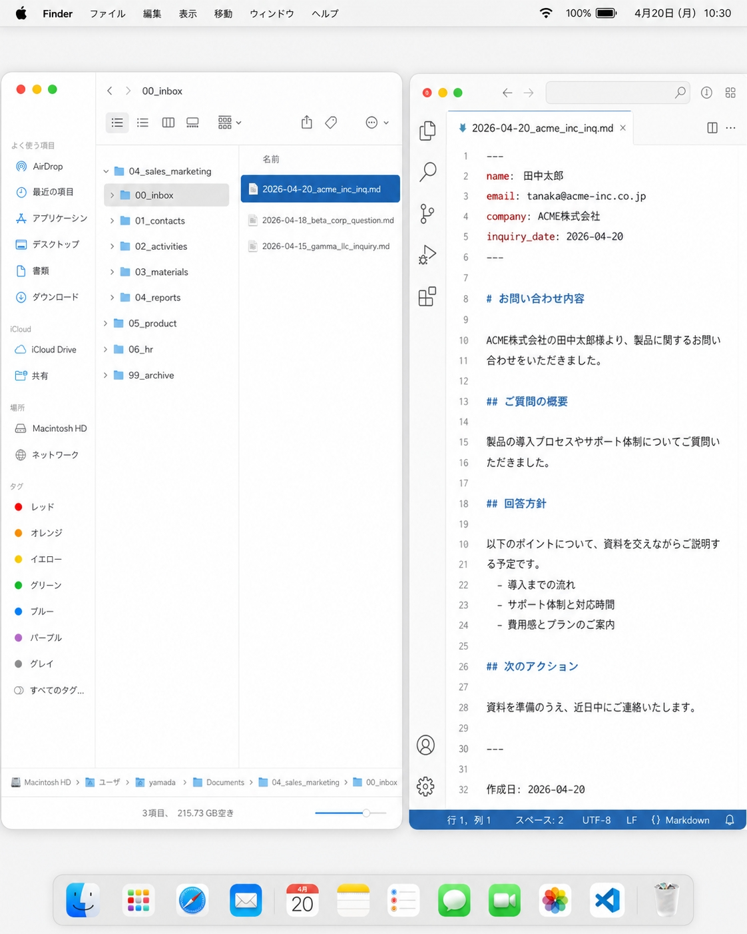The image size is (747, 934).
Task: Expand the 99_archive folder
Action: pyautogui.click(x=105, y=375)
